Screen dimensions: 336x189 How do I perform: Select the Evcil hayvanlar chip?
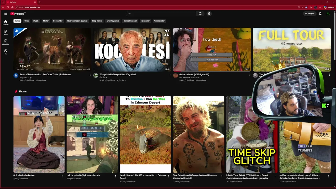coord(113,21)
